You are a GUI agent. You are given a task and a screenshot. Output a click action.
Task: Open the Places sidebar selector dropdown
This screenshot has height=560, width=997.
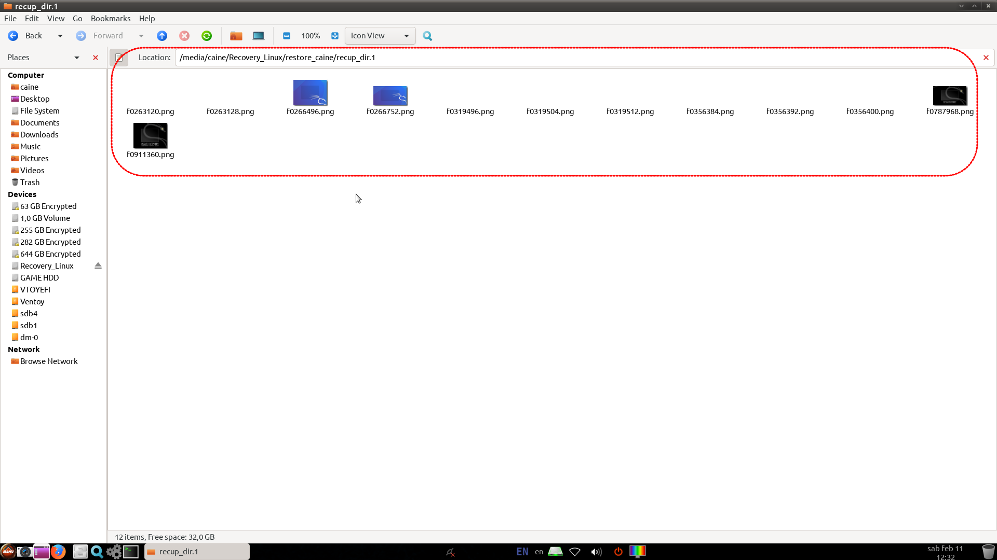pyautogui.click(x=77, y=58)
